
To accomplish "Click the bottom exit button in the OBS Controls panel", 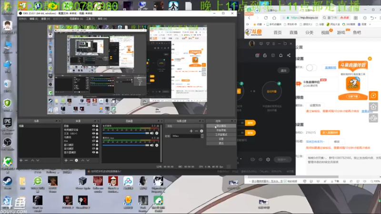I will (221, 144).
